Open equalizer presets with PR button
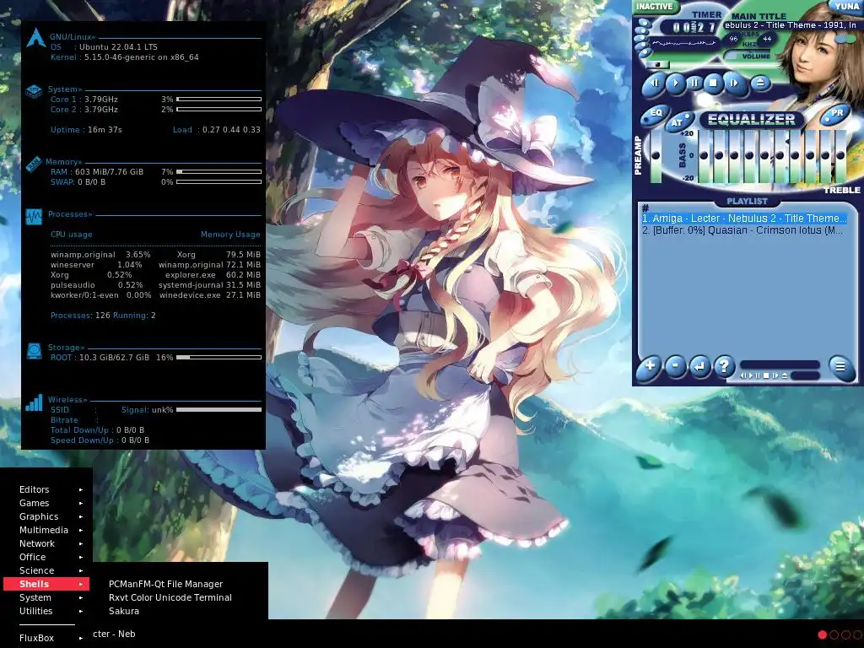 (x=835, y=115)
